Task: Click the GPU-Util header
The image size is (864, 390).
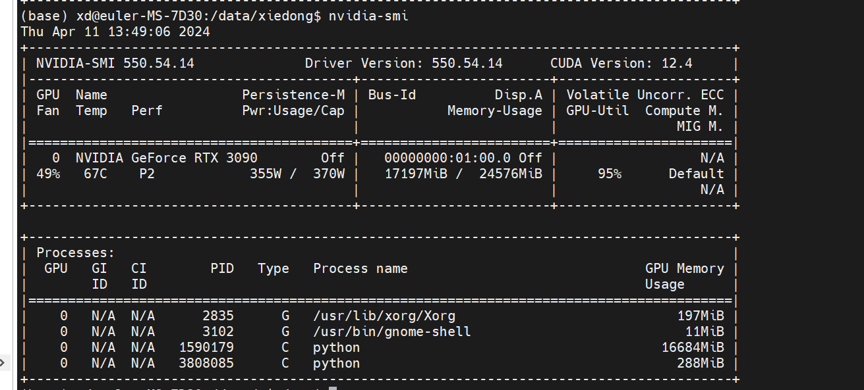Action: tap(598, 110)
